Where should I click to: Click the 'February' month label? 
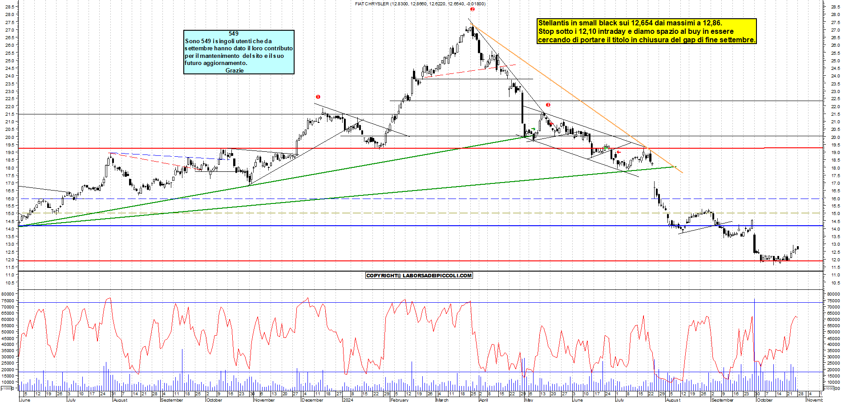[399, 400]
